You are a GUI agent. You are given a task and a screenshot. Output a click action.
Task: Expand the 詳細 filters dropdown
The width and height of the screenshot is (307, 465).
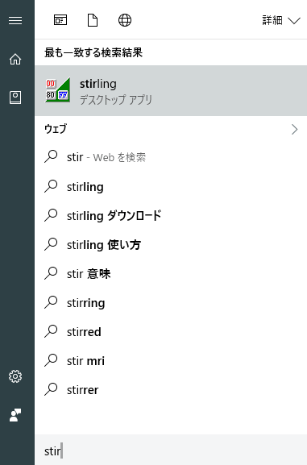281,20
